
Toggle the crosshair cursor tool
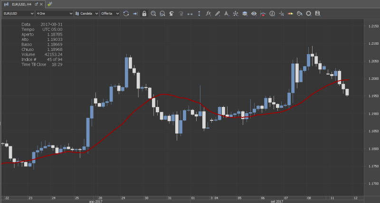coord(281,13)
